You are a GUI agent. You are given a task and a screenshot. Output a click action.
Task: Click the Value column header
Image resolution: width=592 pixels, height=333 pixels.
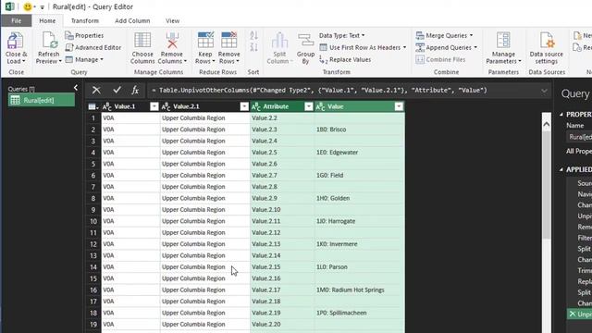click(x=360, y=107)
